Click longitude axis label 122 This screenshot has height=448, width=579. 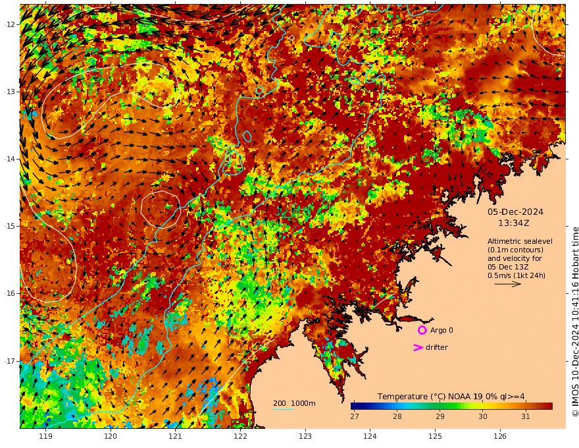coord(240,437)
